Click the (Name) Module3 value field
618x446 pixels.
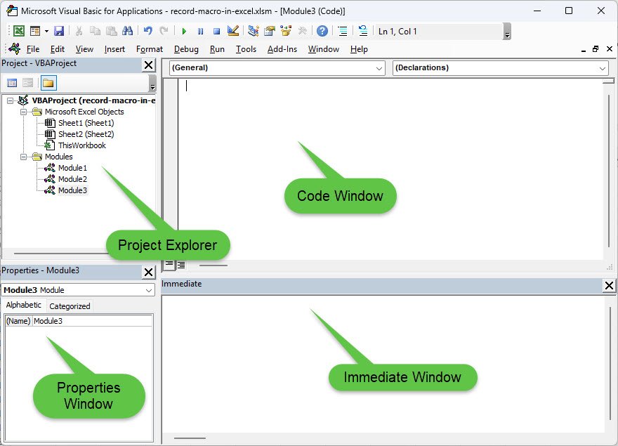click(x=92, y=321)
